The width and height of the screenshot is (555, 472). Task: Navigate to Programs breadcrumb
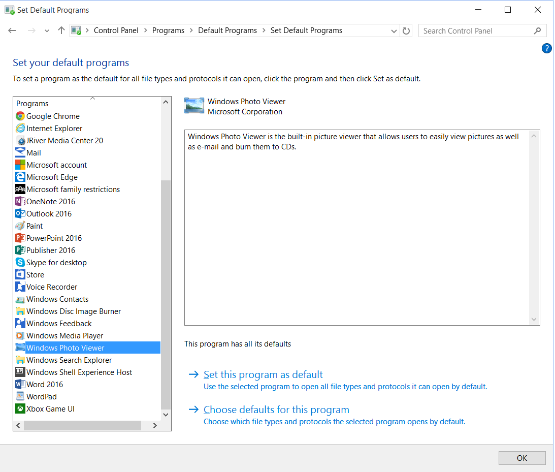[x=168, y=30]
